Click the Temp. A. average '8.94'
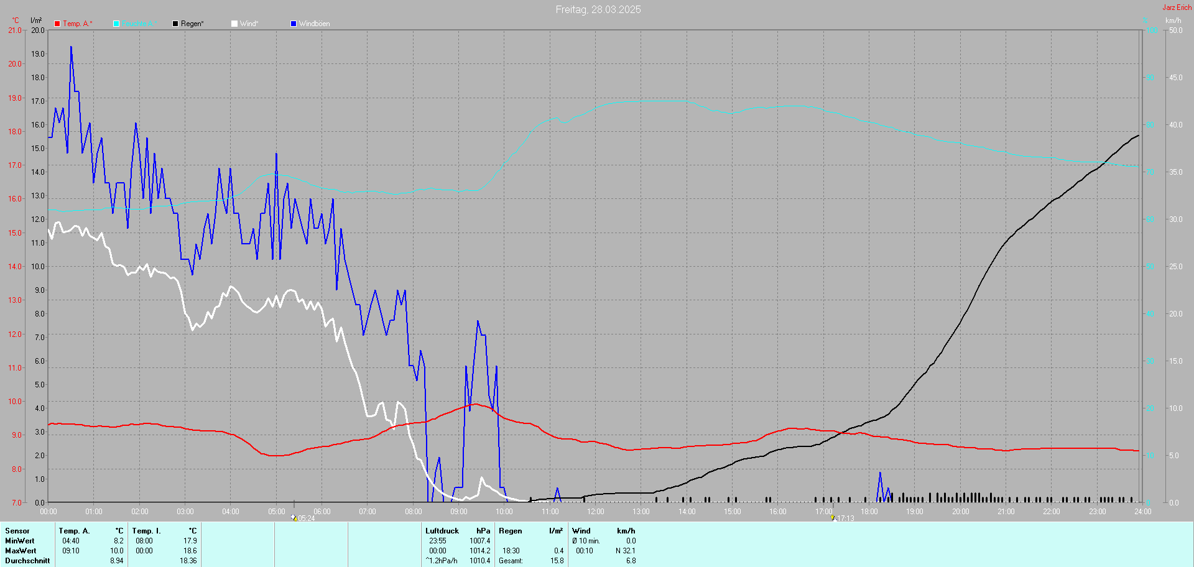 click(x=117, y=561)
